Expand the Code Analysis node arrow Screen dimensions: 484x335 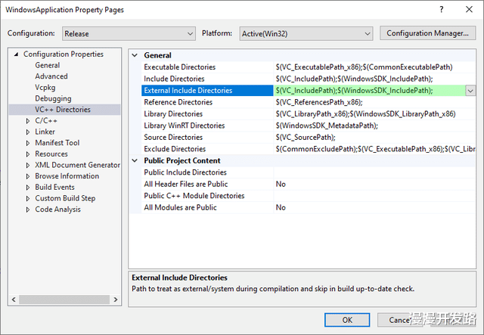coord(28,210)
